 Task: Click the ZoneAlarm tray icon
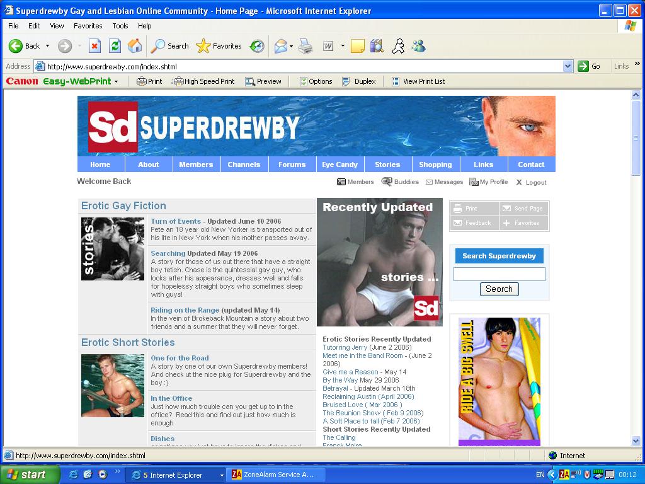[564, 475]
